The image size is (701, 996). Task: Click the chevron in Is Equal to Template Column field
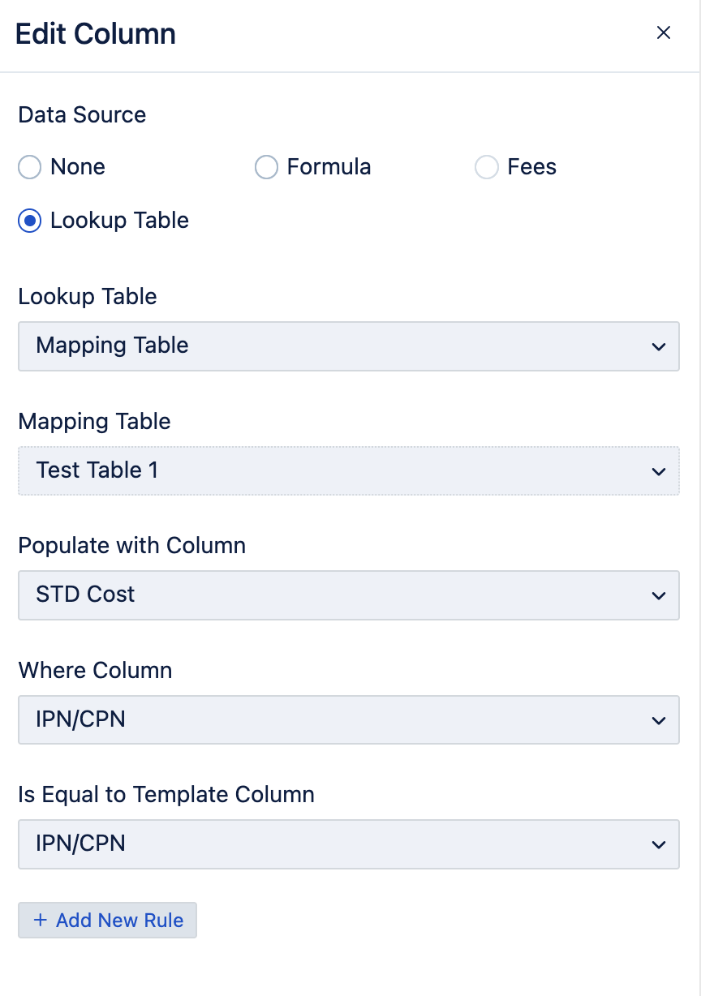(658, 844)
